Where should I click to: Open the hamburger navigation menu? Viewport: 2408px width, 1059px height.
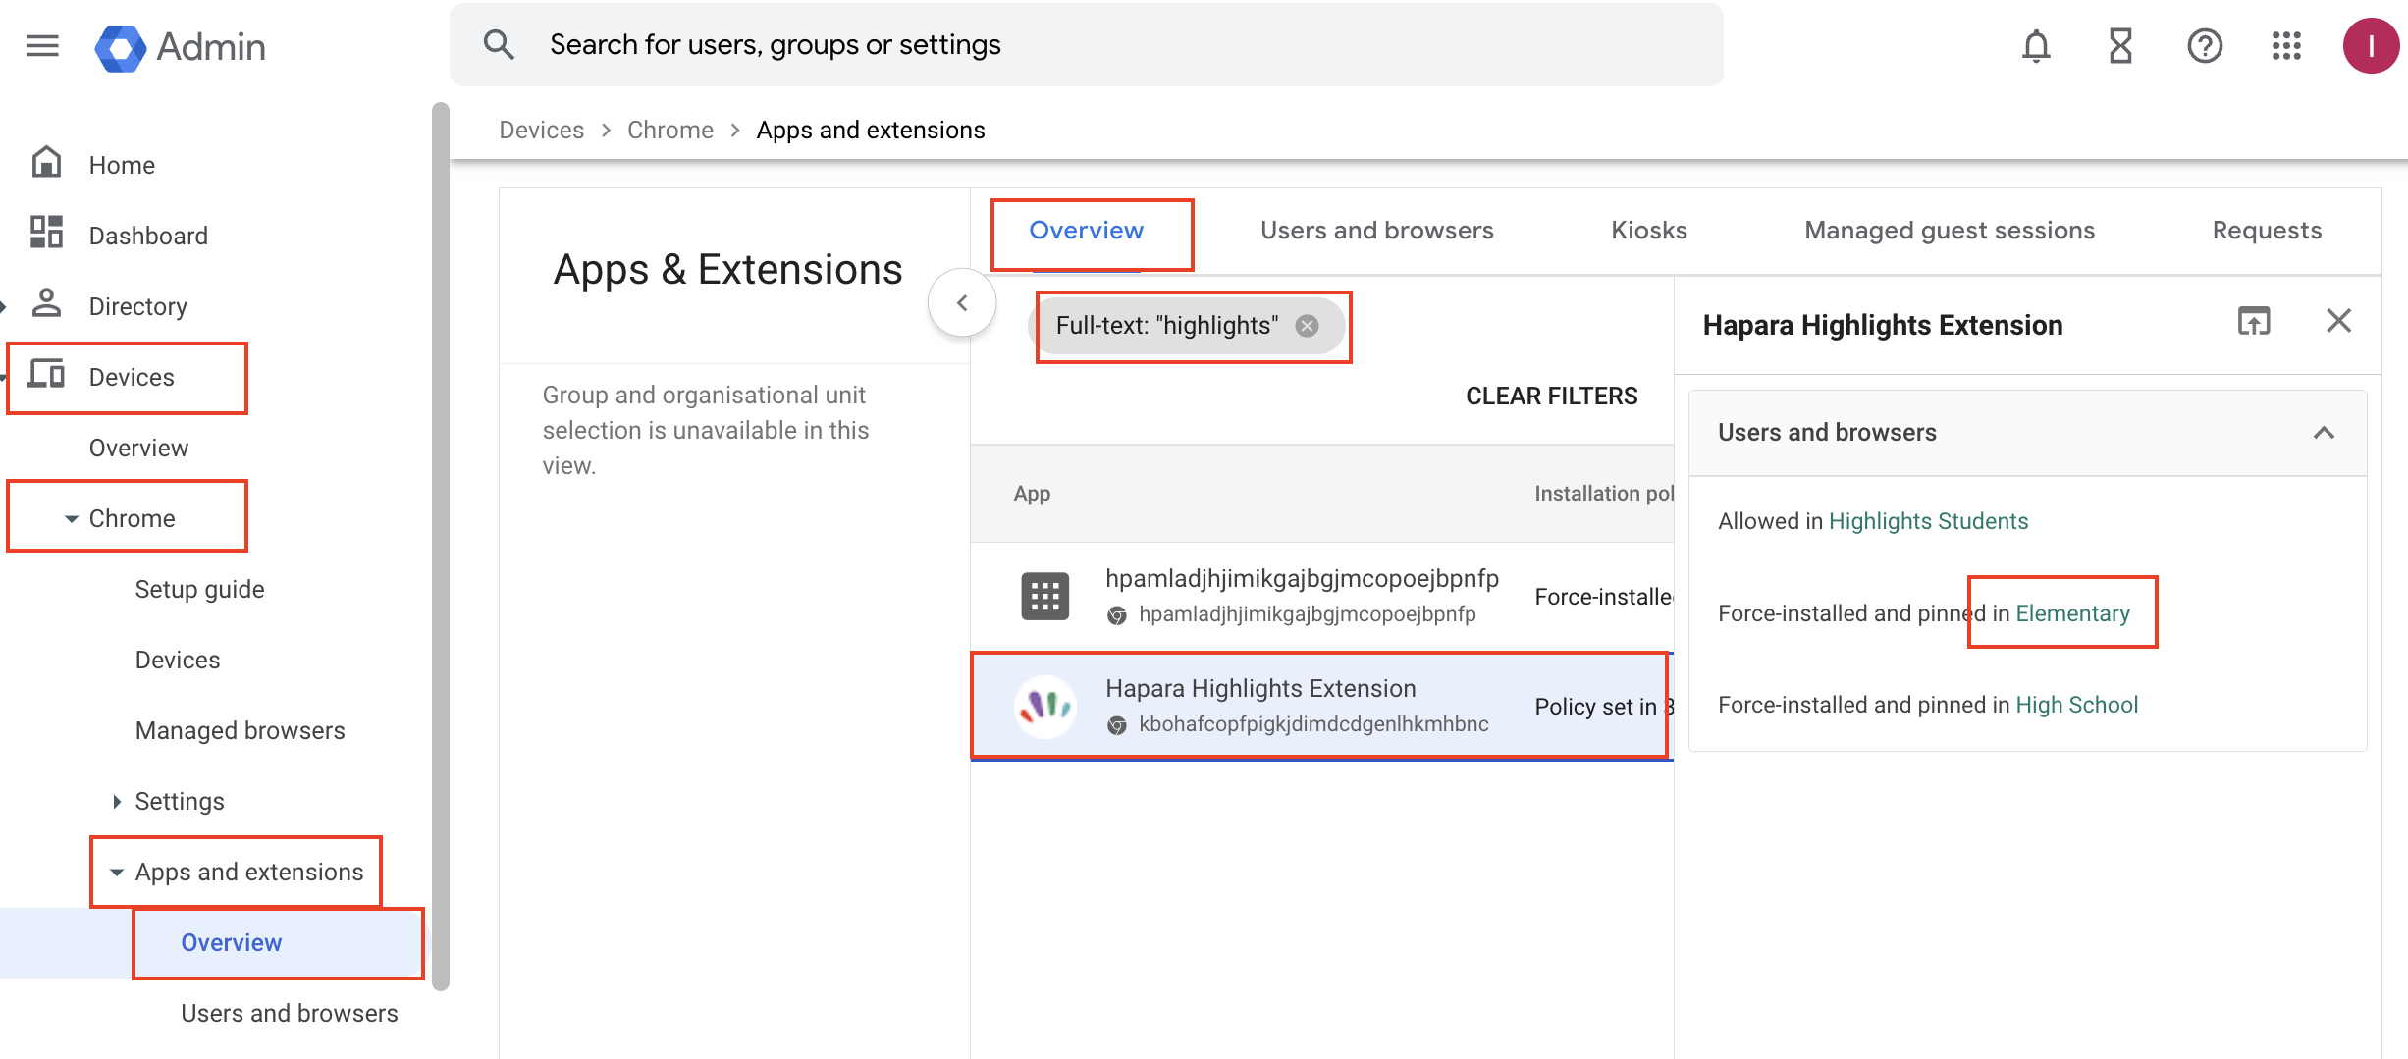[41, 45]
